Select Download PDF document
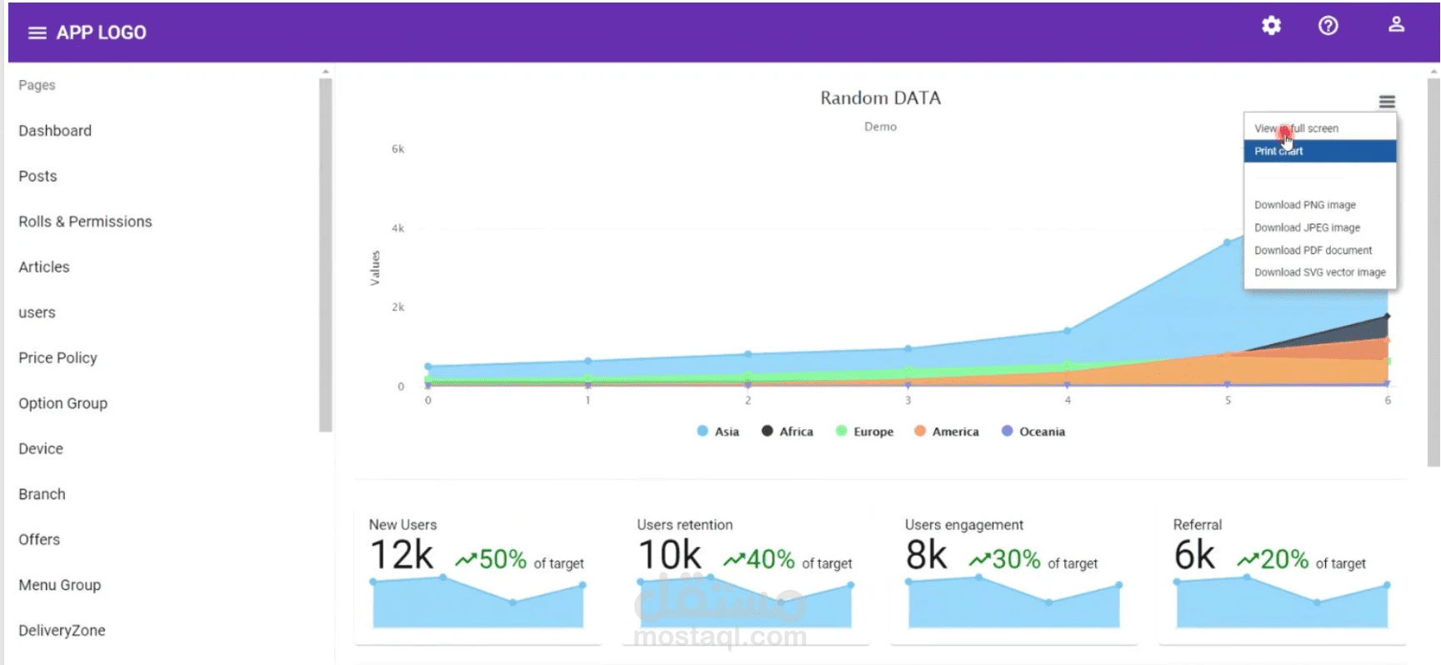The height and width of the screenshot is (665, 1441). (1320, 250)
